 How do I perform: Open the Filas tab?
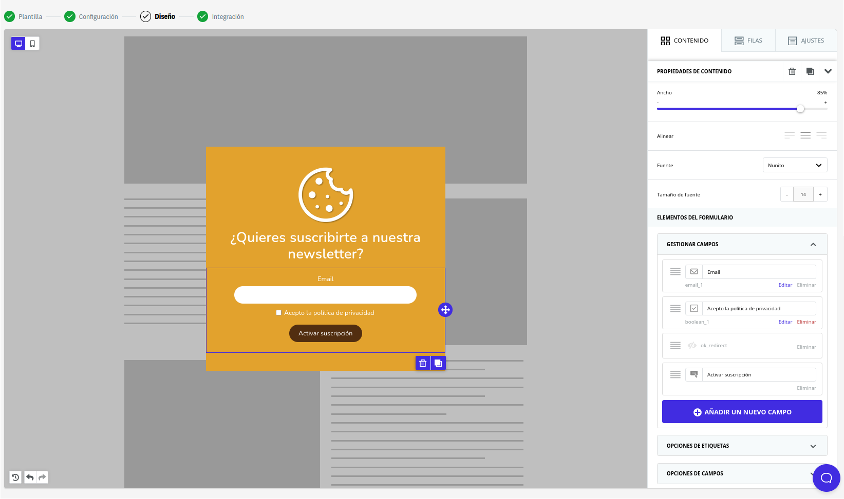[748, 41]
